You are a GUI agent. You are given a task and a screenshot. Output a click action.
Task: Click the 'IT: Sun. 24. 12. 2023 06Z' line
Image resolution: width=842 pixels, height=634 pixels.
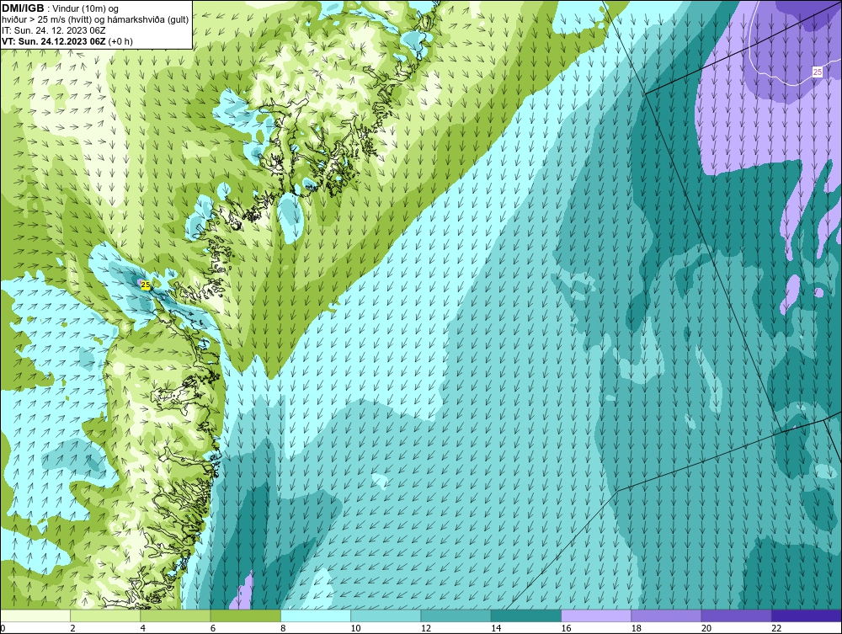point(54,30)
